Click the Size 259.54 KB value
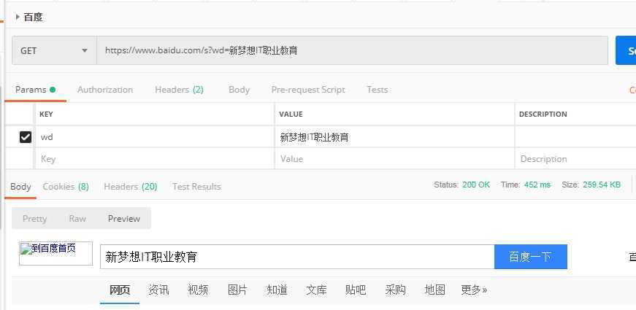This screenshot has width=636, height=310. tap(602, 185)
